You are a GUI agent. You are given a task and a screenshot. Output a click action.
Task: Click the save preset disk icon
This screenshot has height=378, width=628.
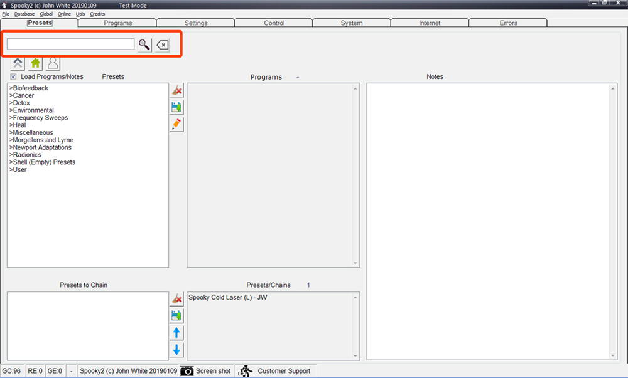point(176,107)
